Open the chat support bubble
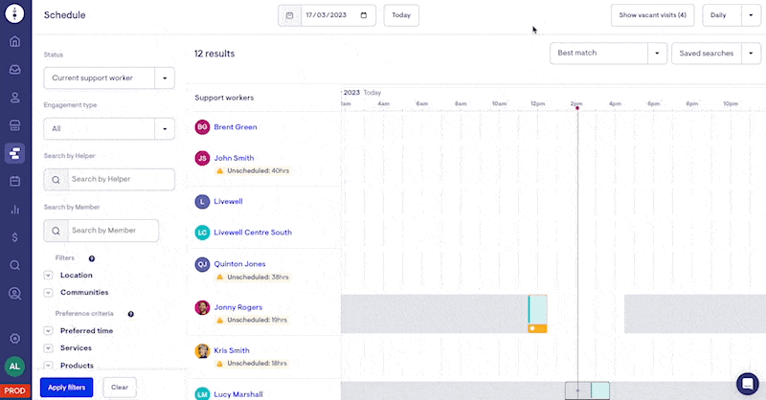 pos(747,383)
